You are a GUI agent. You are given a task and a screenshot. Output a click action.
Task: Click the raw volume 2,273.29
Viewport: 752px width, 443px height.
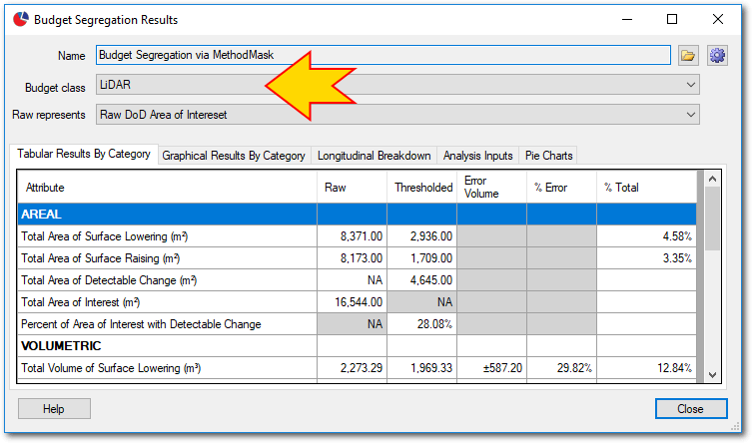click(352, 368)
